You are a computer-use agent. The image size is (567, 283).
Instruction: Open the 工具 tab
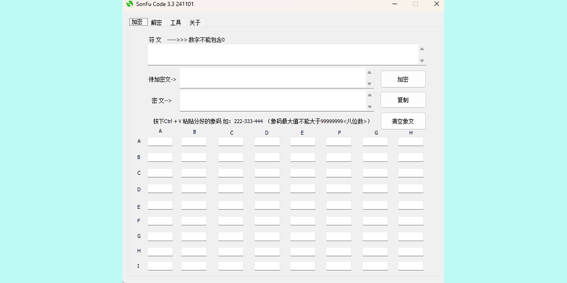[176, 22]
